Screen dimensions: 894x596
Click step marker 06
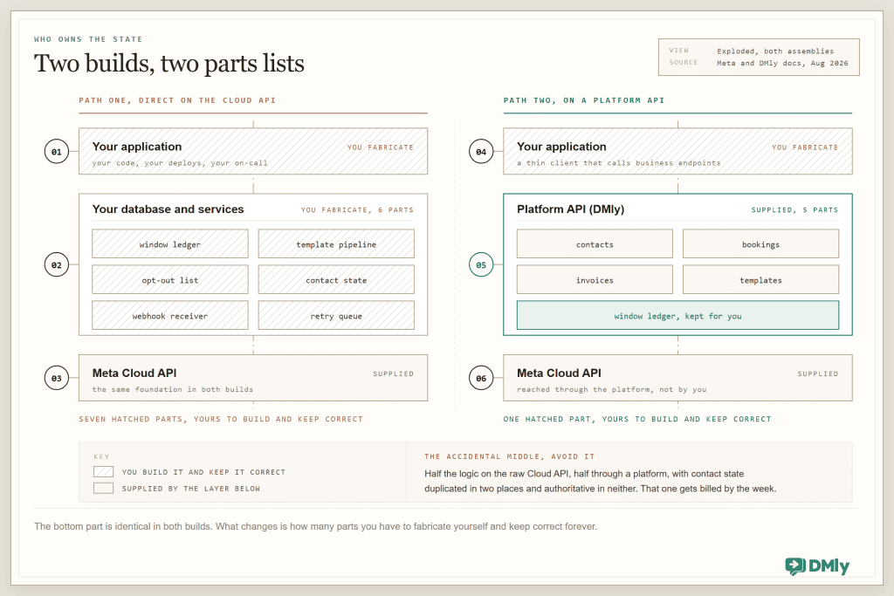click(481, 378)
